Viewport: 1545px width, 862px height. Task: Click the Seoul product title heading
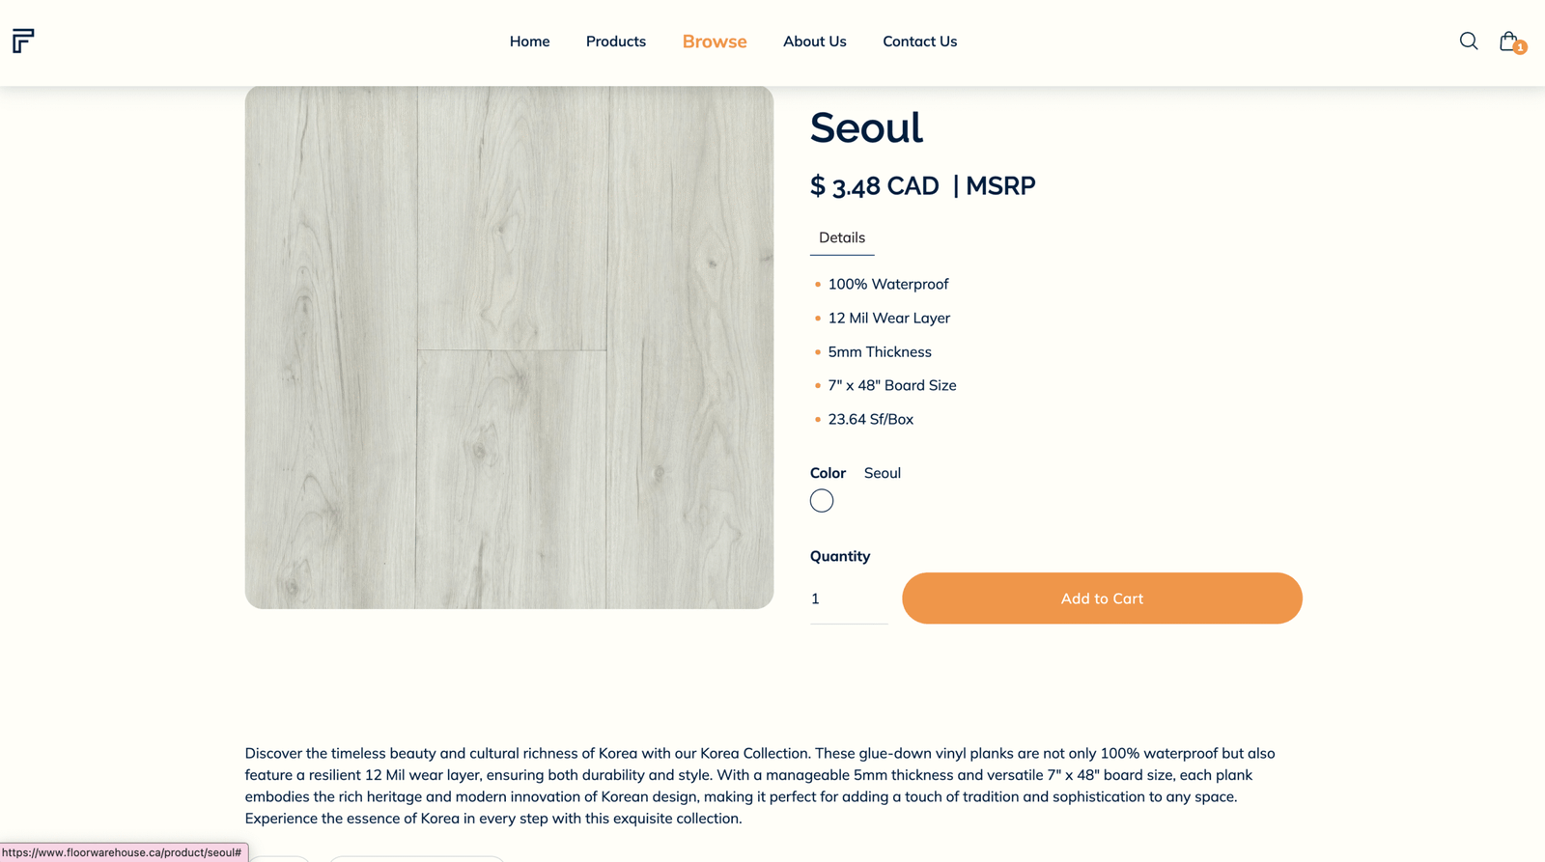click(865, 128)
